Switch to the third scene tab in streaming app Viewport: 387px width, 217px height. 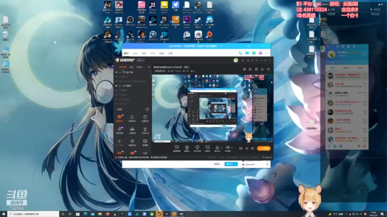tap(139, 67)
